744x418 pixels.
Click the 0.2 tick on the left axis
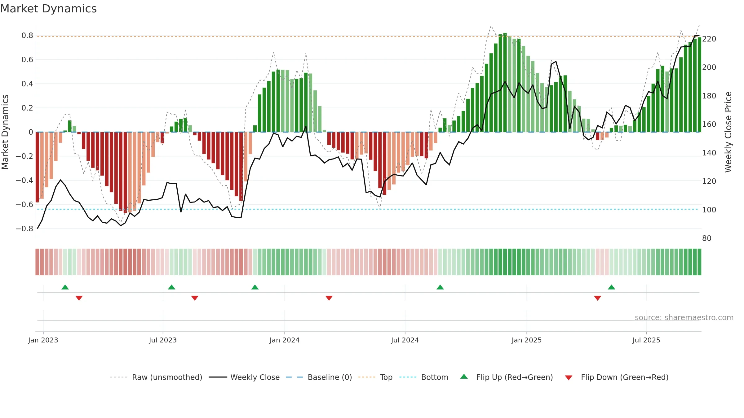[x=27, y=108]
